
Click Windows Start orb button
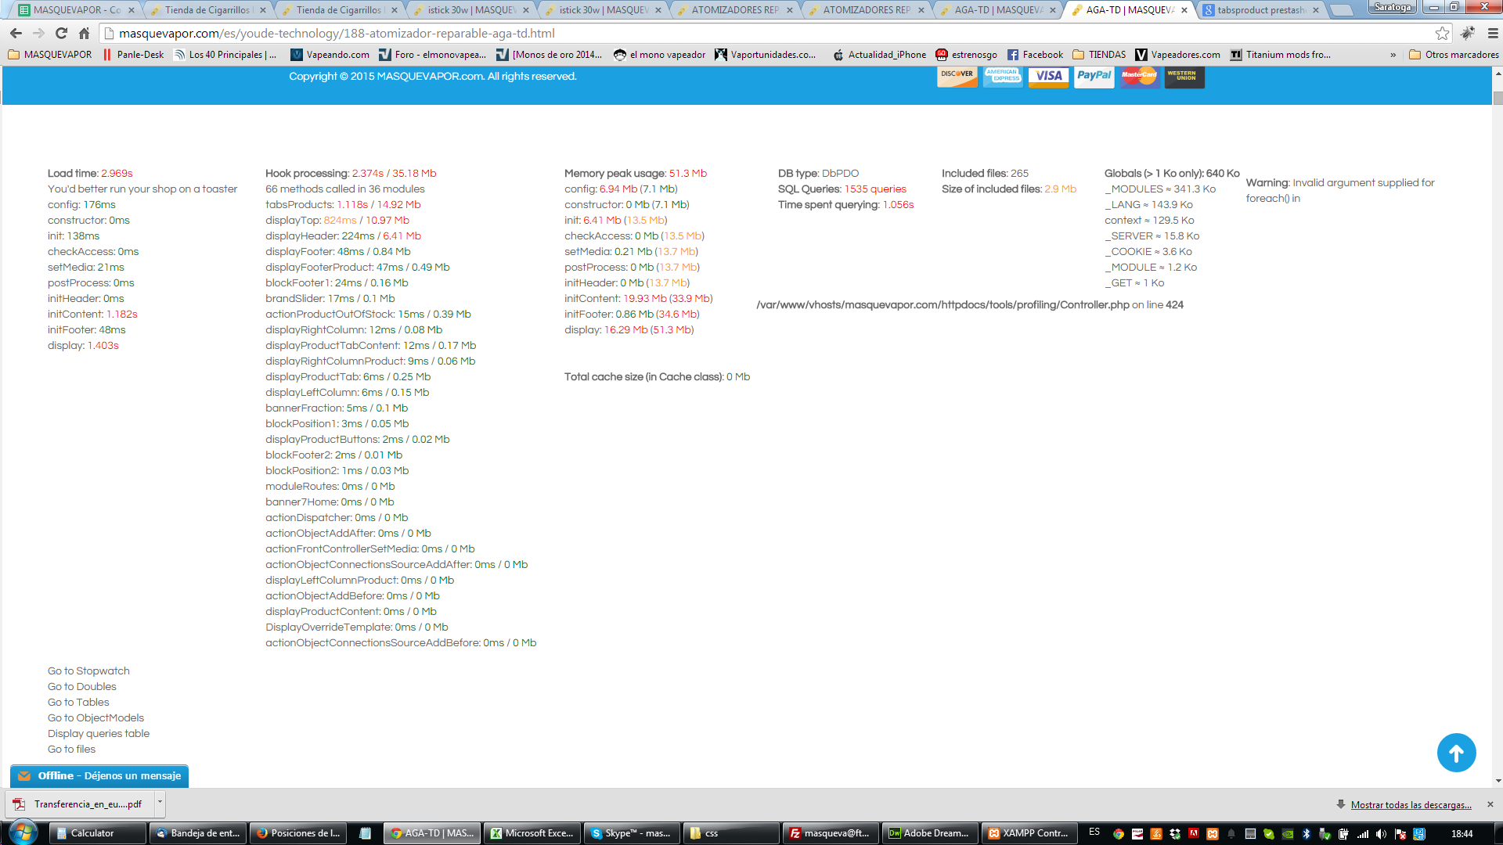23,832
